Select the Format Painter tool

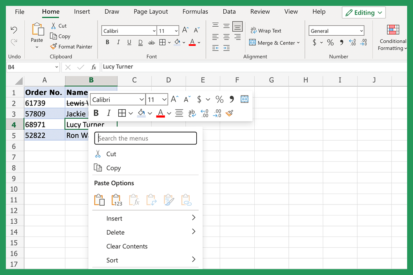click(x=71, y=46)
